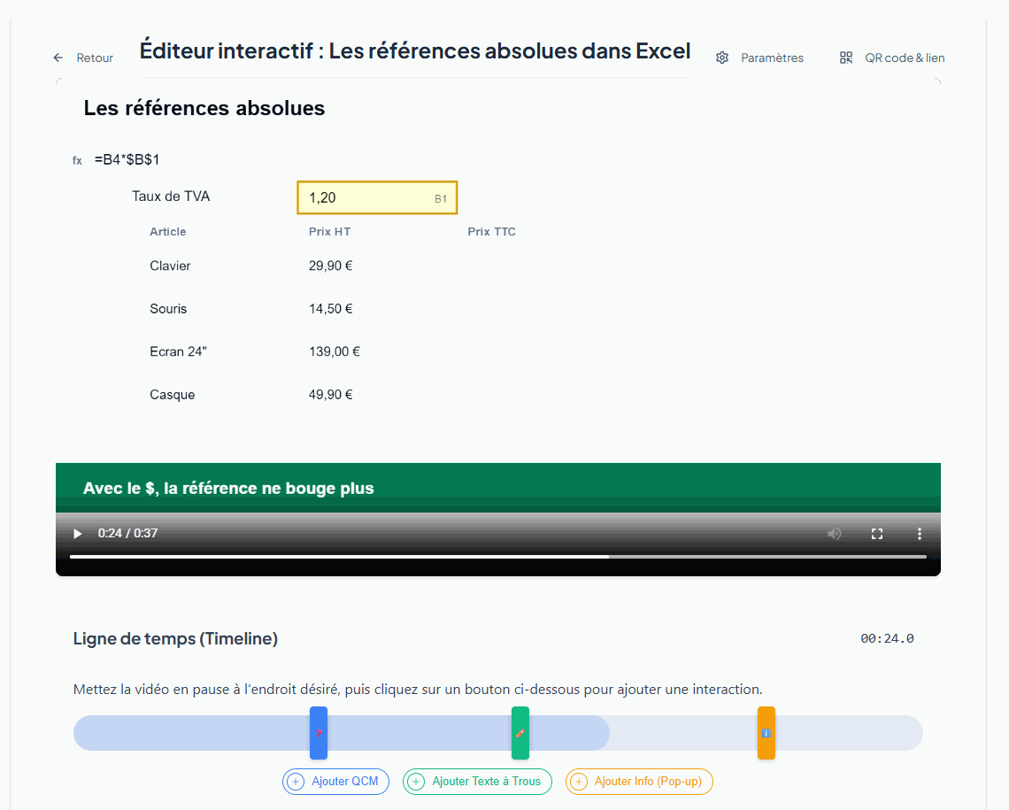Click the Prix HT column header
Image resolution: width=1009 pixels, height=810 pixels.
(329, 232)
